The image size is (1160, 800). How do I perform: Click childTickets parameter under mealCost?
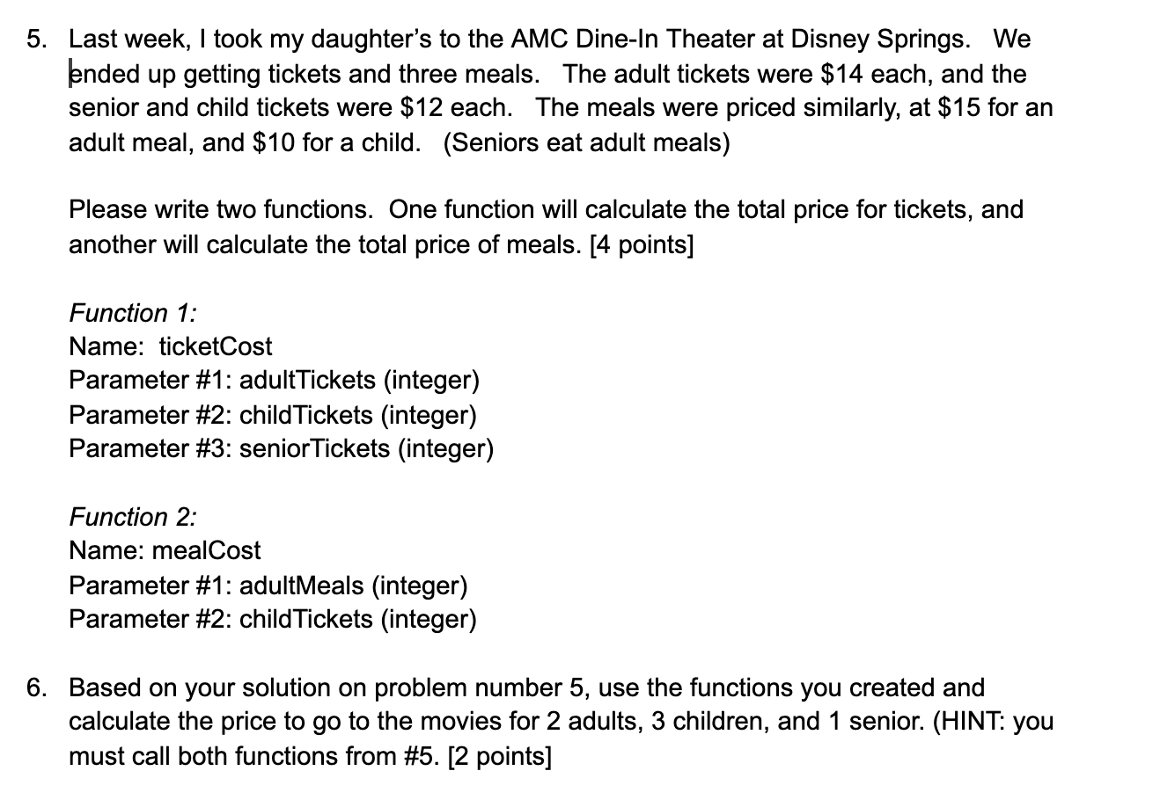(x=273, y=620)
